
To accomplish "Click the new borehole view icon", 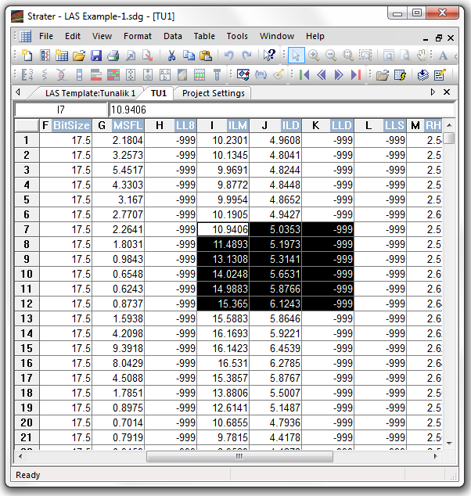I will [45, 56].
